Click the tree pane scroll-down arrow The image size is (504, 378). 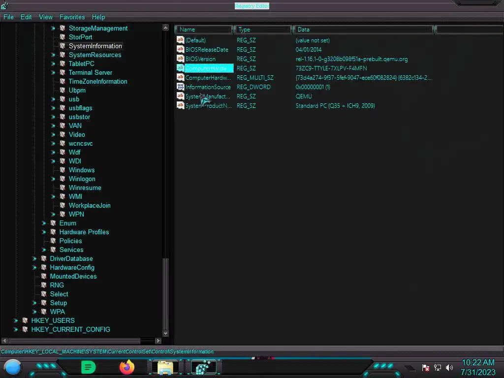coord(165,334)
